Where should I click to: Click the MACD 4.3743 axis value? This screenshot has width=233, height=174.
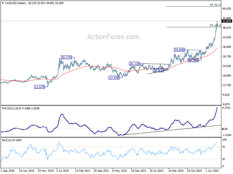(x=227, y=108)
